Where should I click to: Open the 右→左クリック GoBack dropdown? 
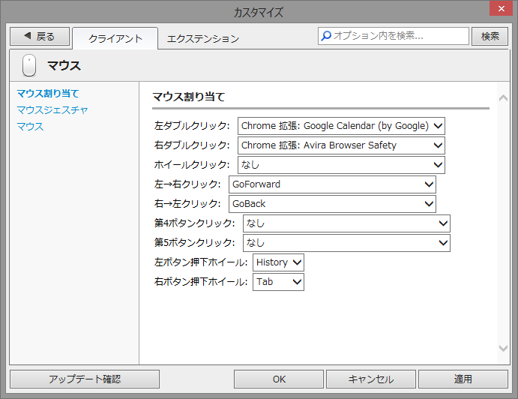(332, 203)
